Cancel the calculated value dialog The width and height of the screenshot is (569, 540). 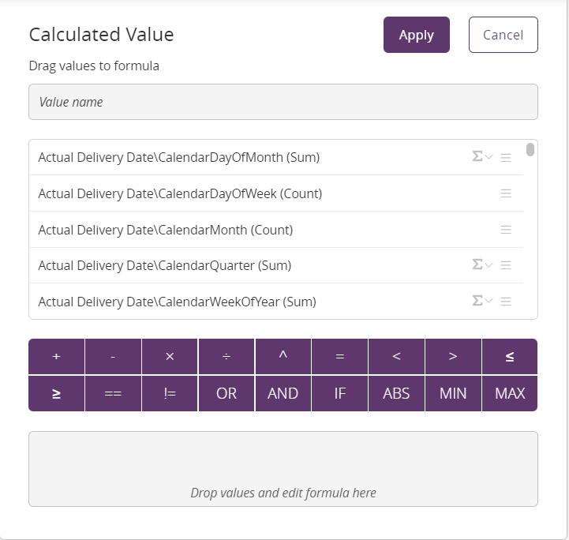503,35
